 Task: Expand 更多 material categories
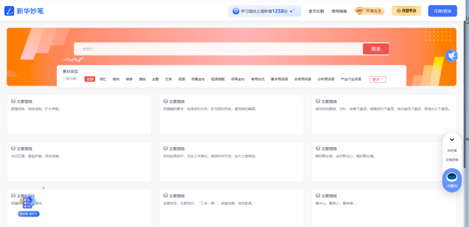click(377, 79)
